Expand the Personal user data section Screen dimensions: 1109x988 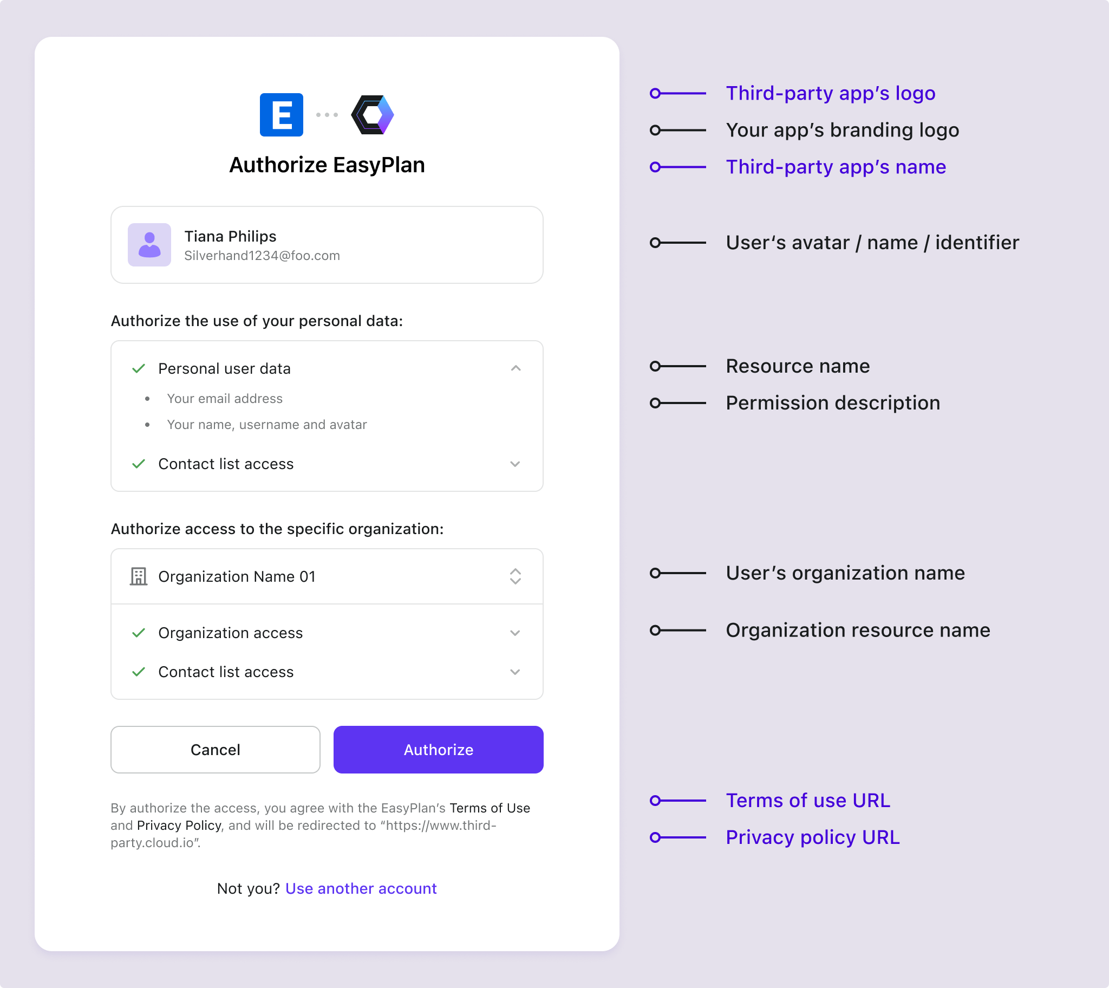(515, 368)
